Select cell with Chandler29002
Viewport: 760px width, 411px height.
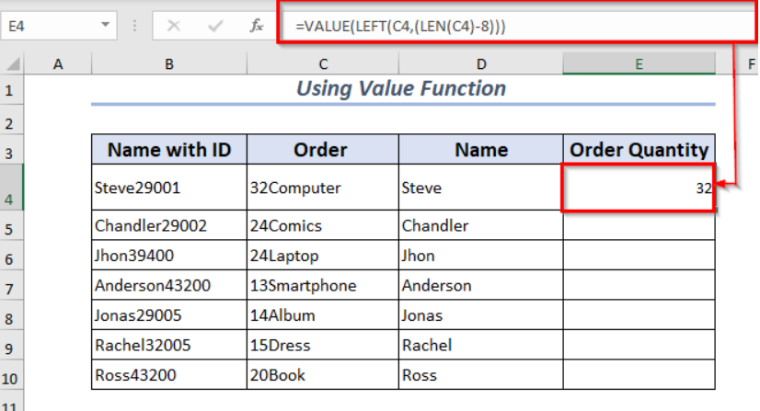pos(168,226)
